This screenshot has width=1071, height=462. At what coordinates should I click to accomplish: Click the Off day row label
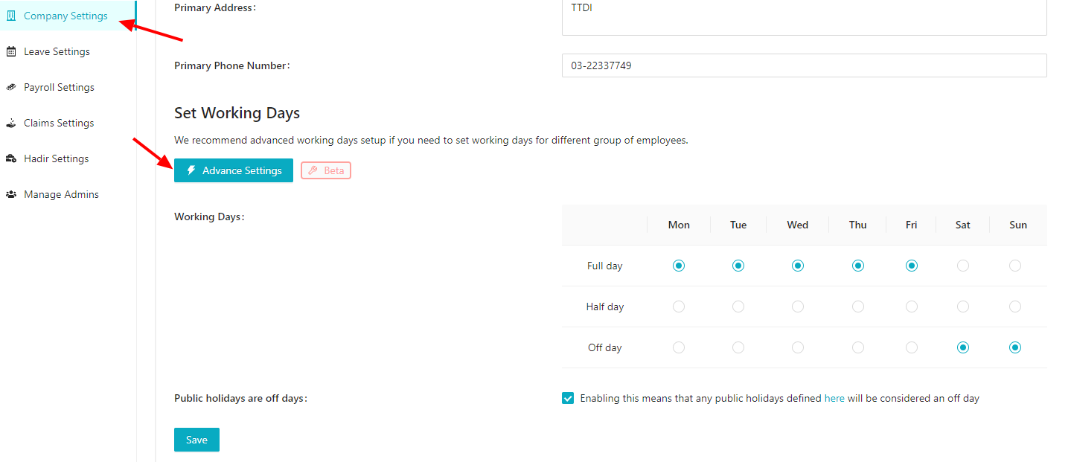pos(604,347)
